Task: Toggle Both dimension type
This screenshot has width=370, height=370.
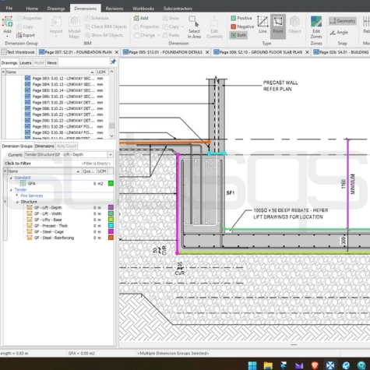Action: point(238,35)
